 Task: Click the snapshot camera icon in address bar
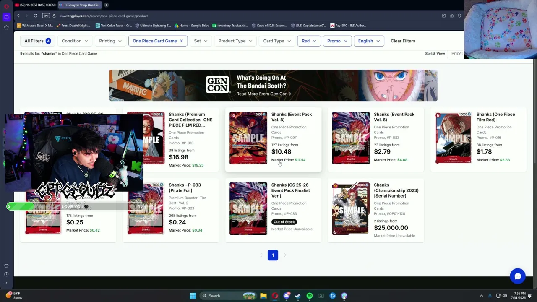(x=452, y=16)
